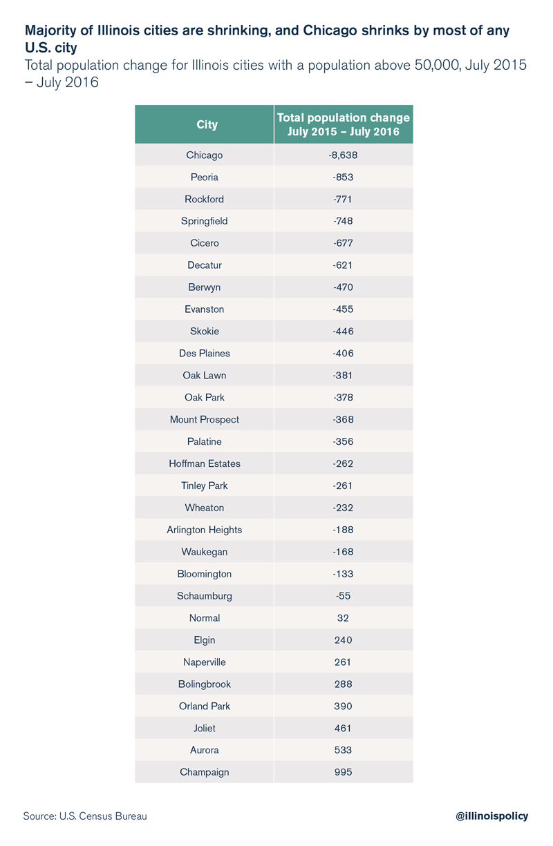Select Champaign's 995 value

pyautogui.click(x=343, y=772)
